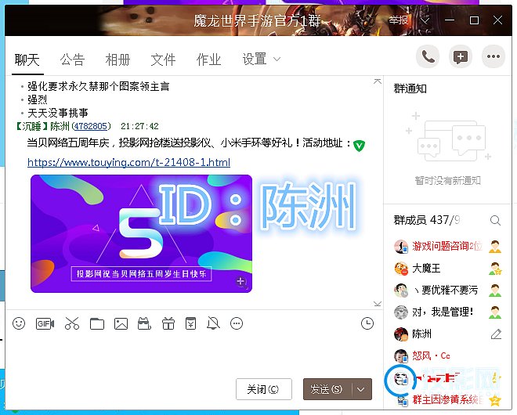Expand the send options arrow

coord(361,389)
